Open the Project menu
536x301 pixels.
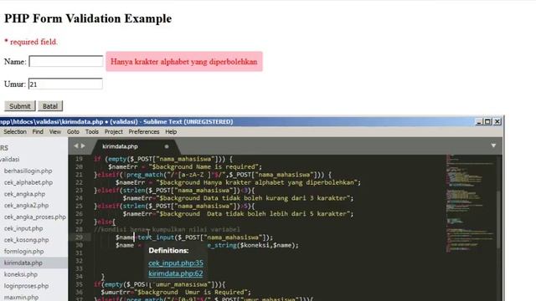click(114, 132)
